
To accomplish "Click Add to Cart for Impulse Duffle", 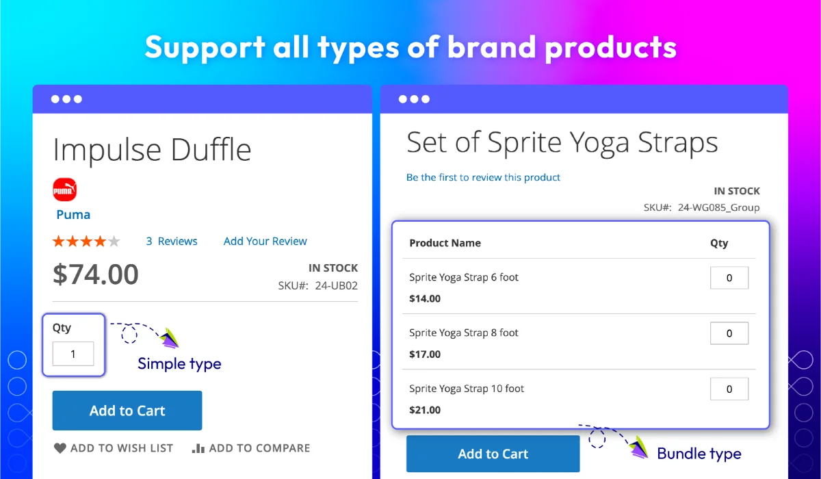I will 127,411.
